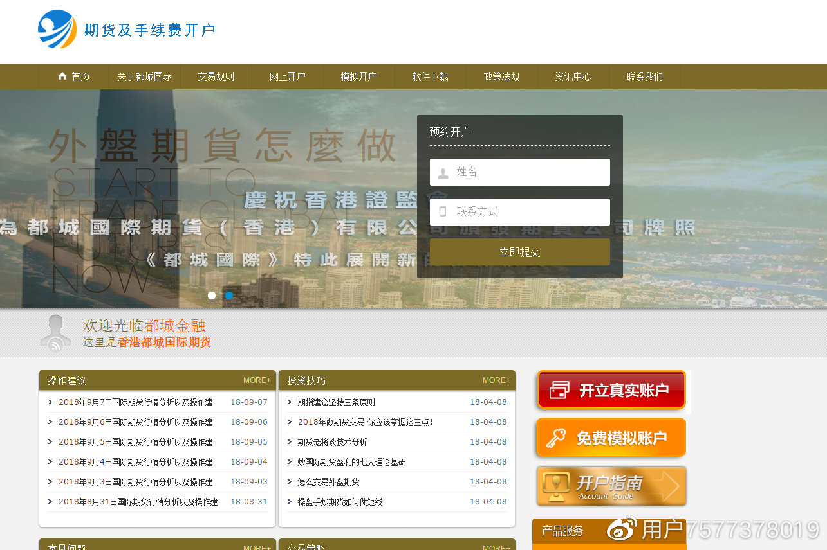
Task: Open MORE+ in 投资技巧 panel
Action: coord(496,380)
